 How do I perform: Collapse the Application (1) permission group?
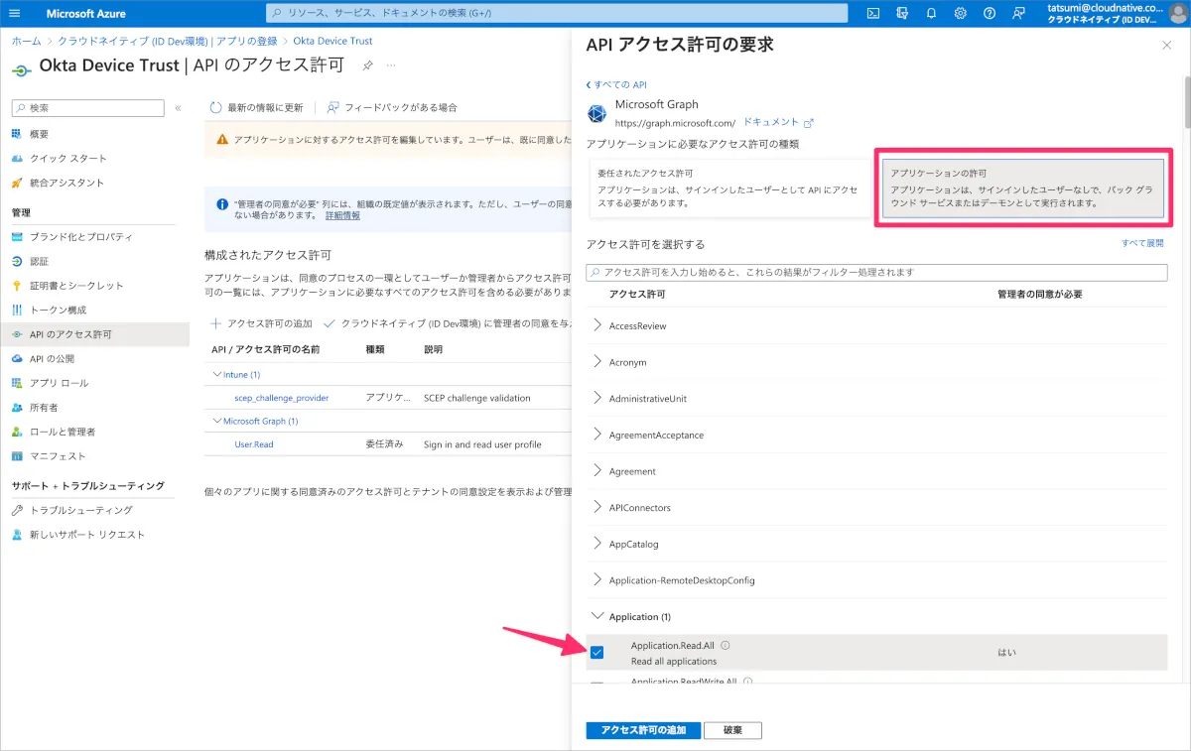pos(597,616)
